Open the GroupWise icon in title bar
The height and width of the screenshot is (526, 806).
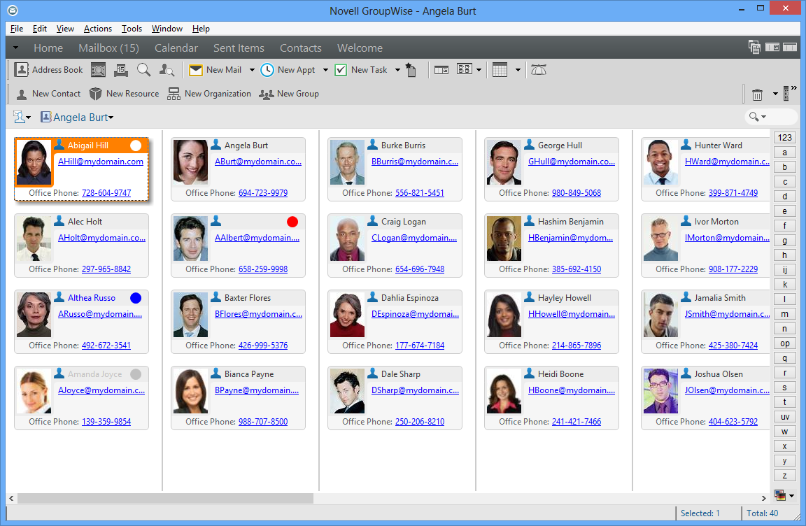[13, 10]
